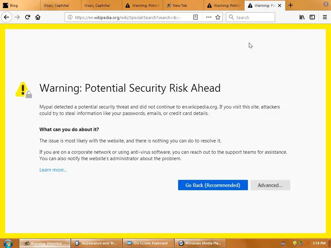Go back to the previous page

pyautogui.click(x=6, y=17)
